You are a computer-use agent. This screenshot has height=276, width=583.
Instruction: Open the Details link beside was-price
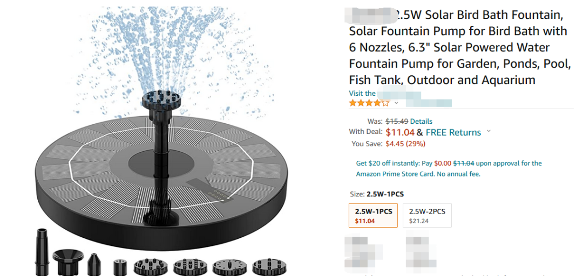(x=421, y=121)
